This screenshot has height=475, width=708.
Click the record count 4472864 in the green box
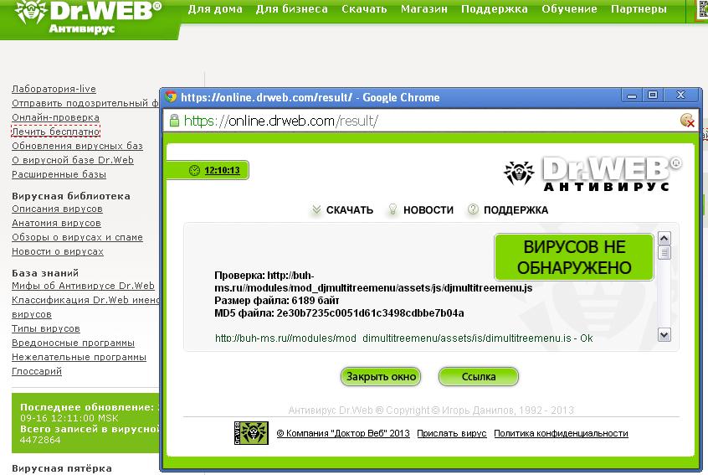click(40, 440)
